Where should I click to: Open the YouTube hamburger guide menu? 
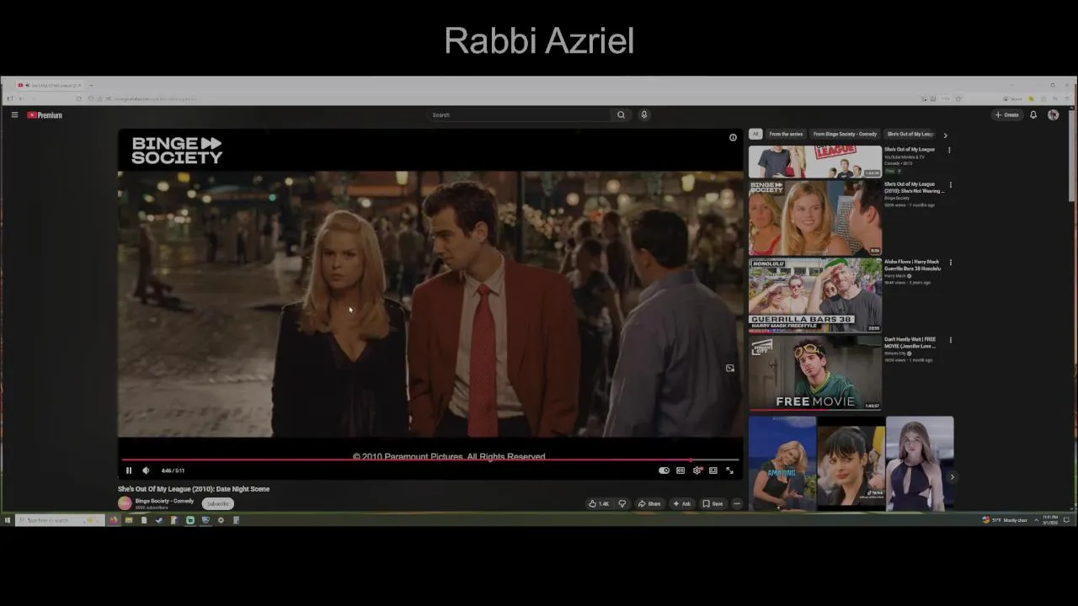tap(14, 115)
